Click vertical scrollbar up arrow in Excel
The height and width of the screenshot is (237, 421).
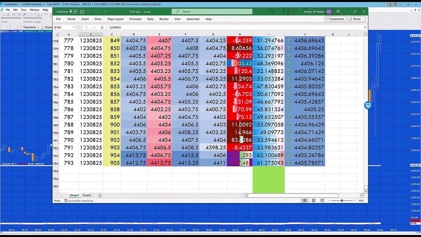(366, 34)
